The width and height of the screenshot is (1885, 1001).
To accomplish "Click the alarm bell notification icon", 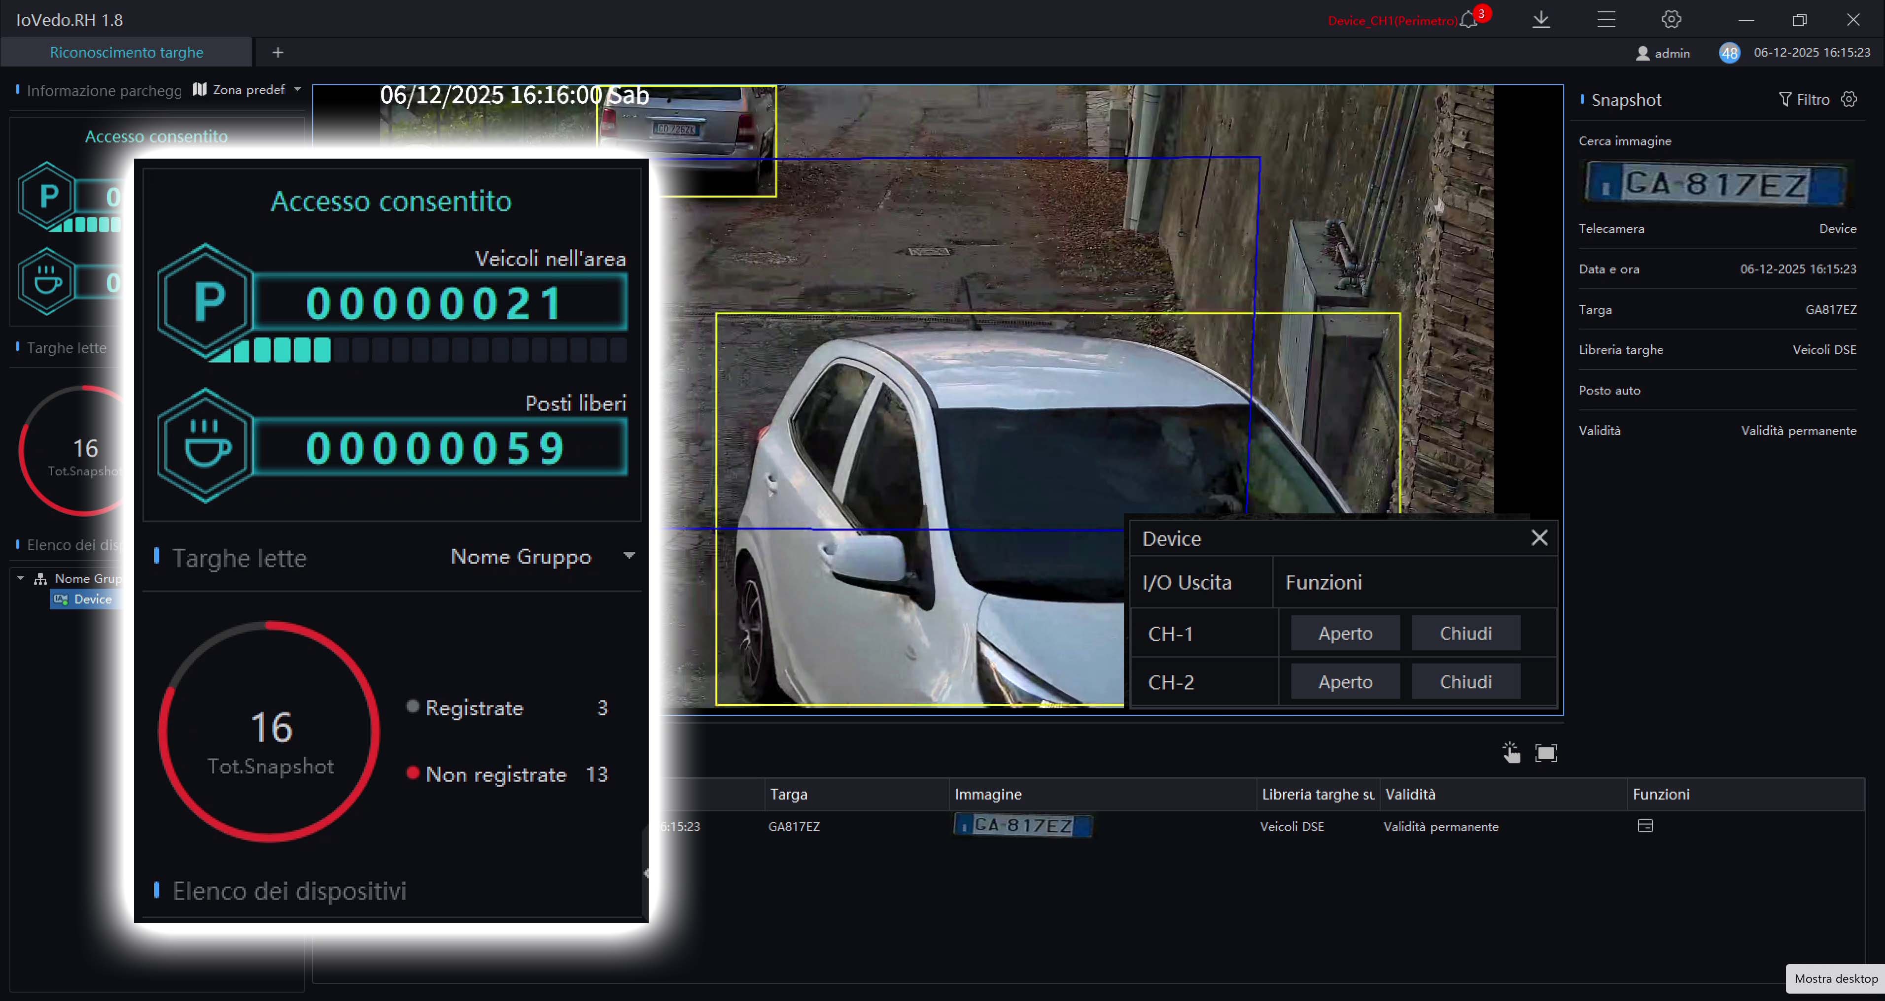I will coord(1468,20).
